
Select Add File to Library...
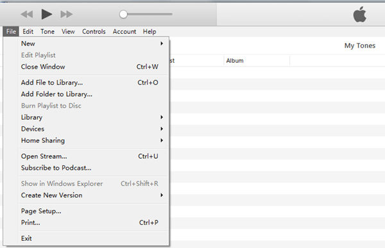pos(94,83)
